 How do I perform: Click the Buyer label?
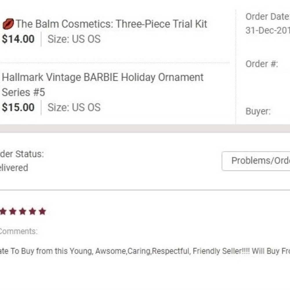pyautogui.click(x=258, y=111)
